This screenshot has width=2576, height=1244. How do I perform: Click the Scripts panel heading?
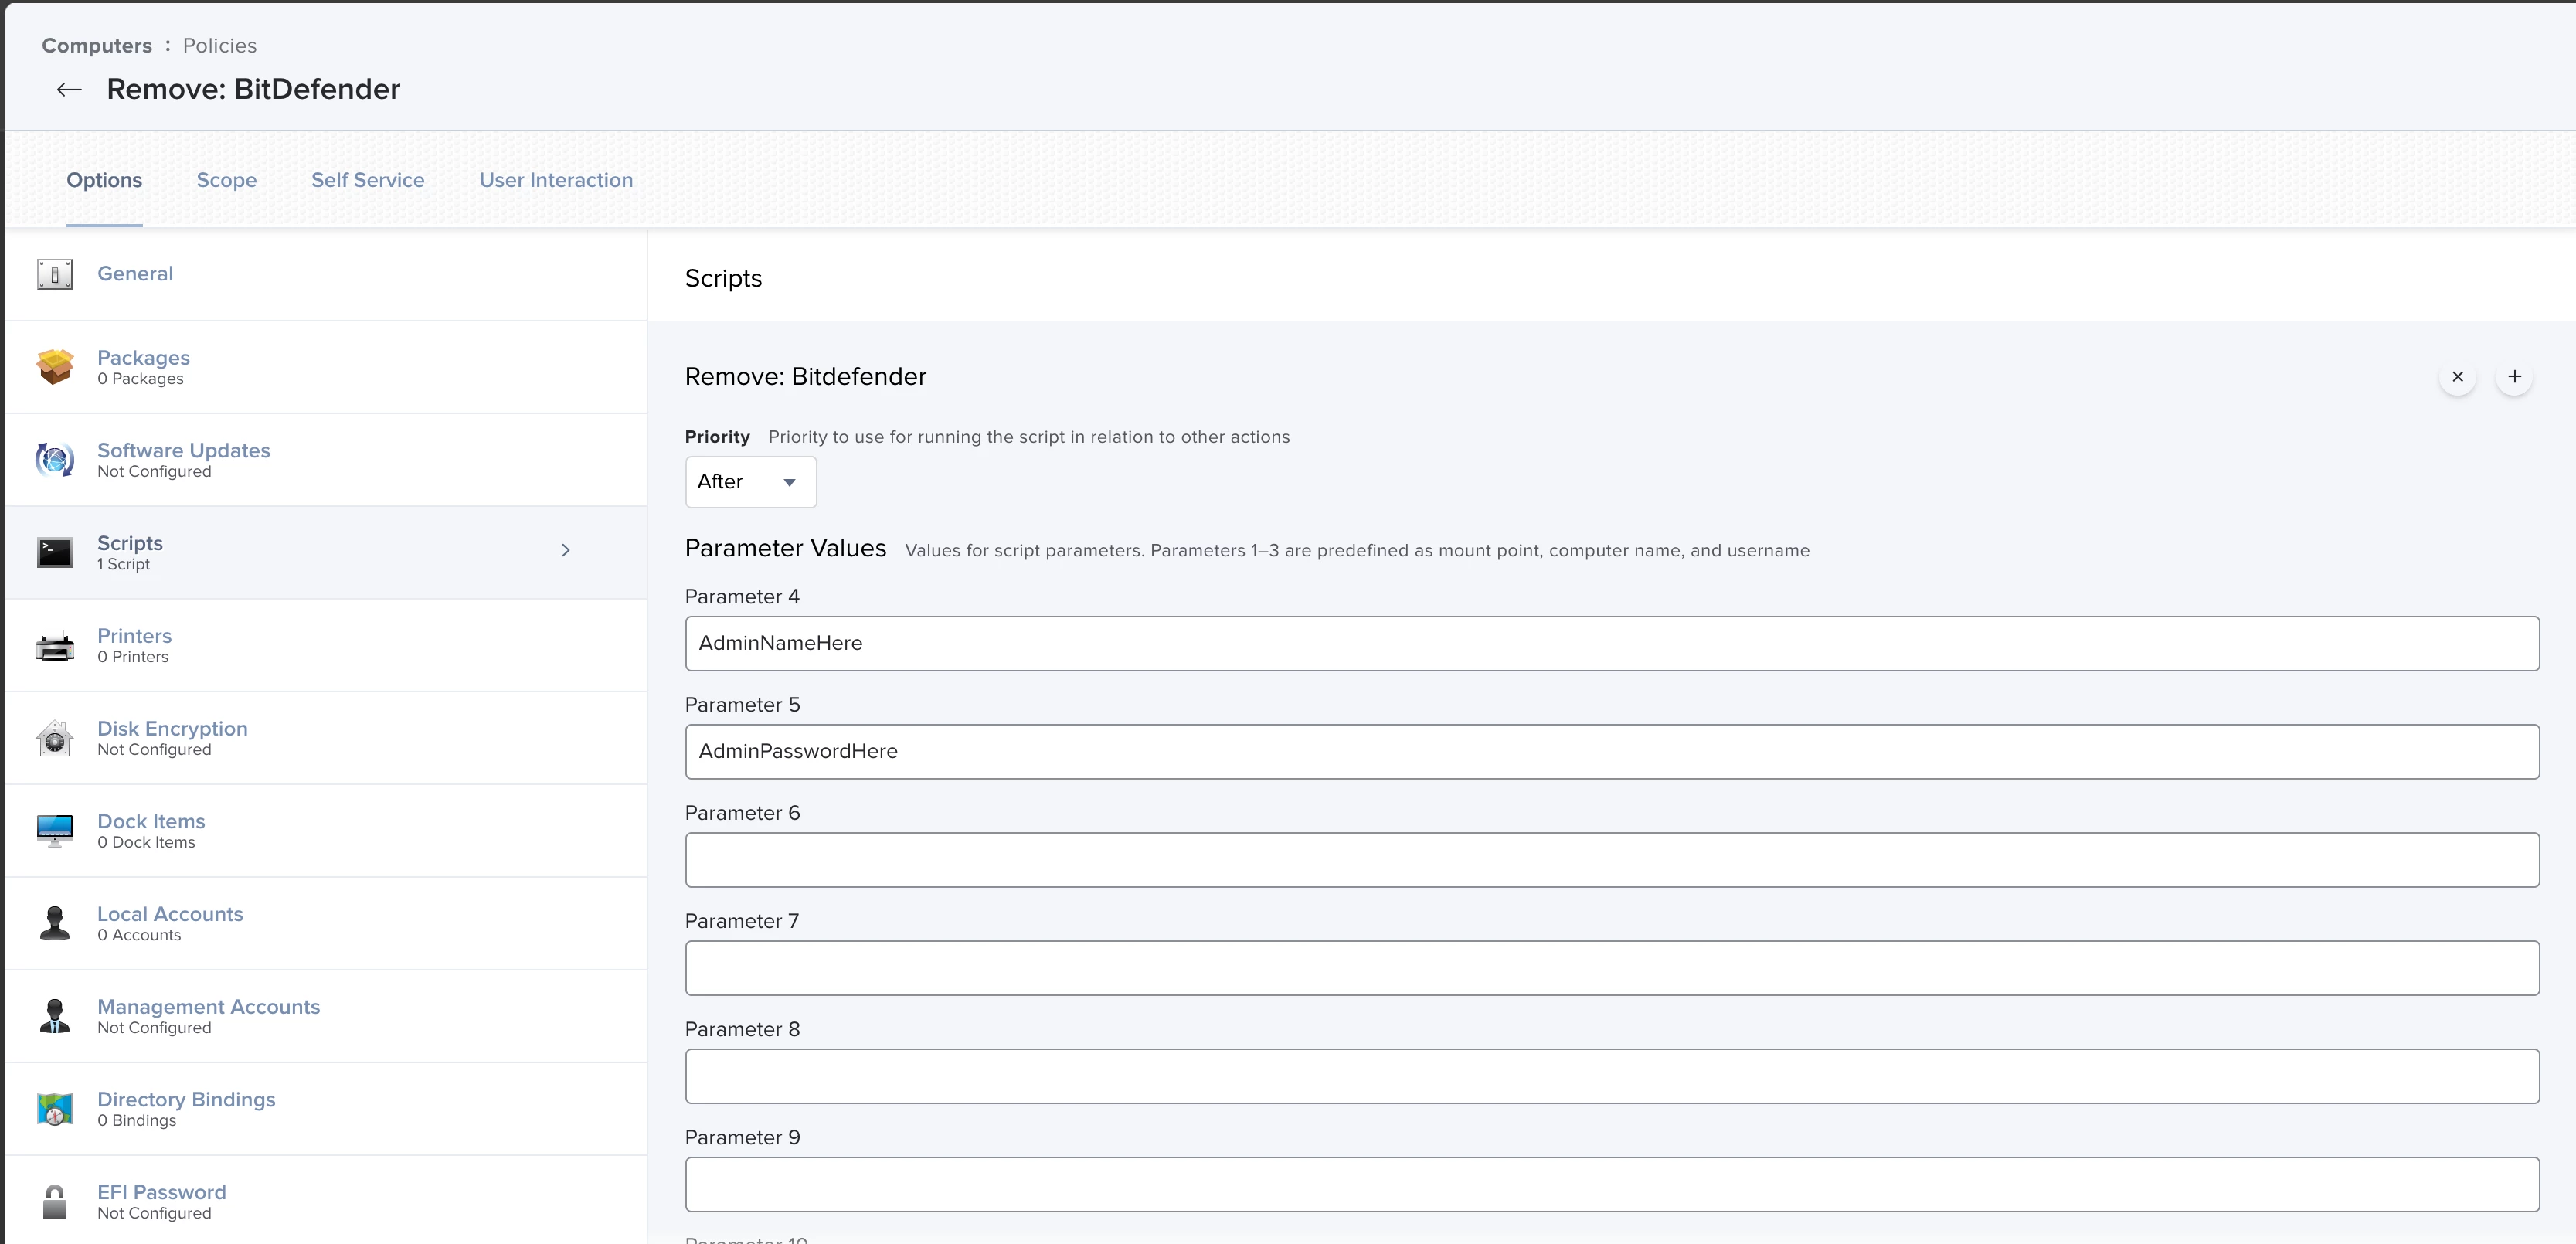click(x=723, y=278)
